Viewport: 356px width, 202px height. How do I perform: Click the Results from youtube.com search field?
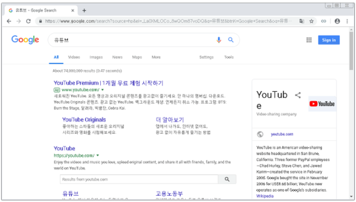point(139,179)
